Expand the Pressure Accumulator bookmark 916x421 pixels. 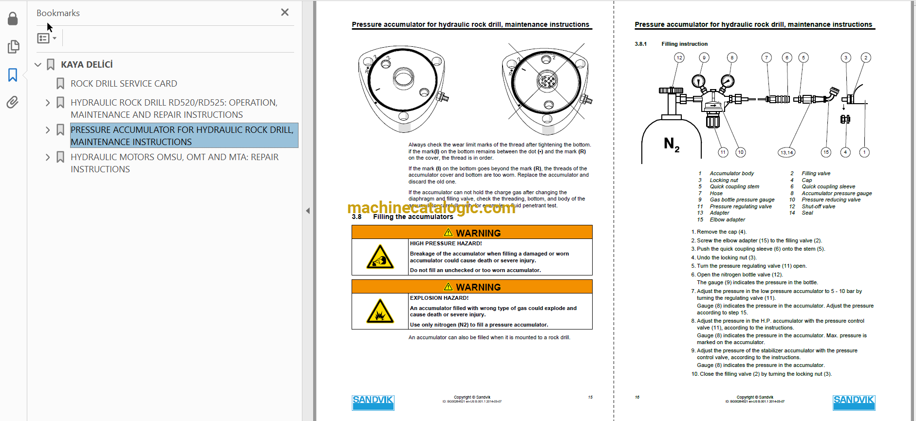pos(47,130)
